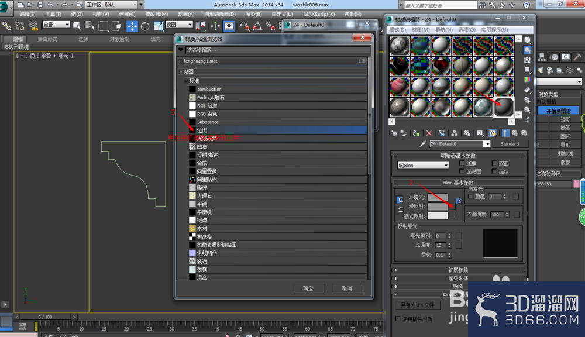Open the 视图 reference coordinate dropdown
This screenshot has height=337, width=585.
(x=179, y=25)
